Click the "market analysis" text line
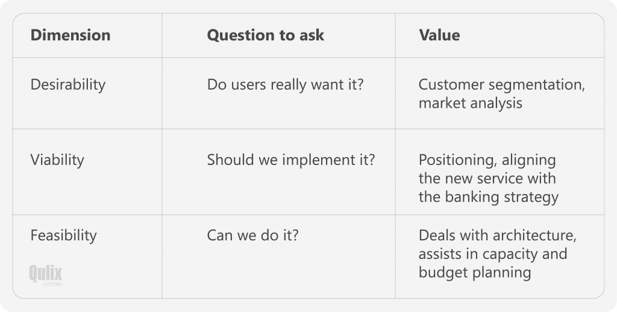The height and width of the screenshot is (312, 617). 470,103
